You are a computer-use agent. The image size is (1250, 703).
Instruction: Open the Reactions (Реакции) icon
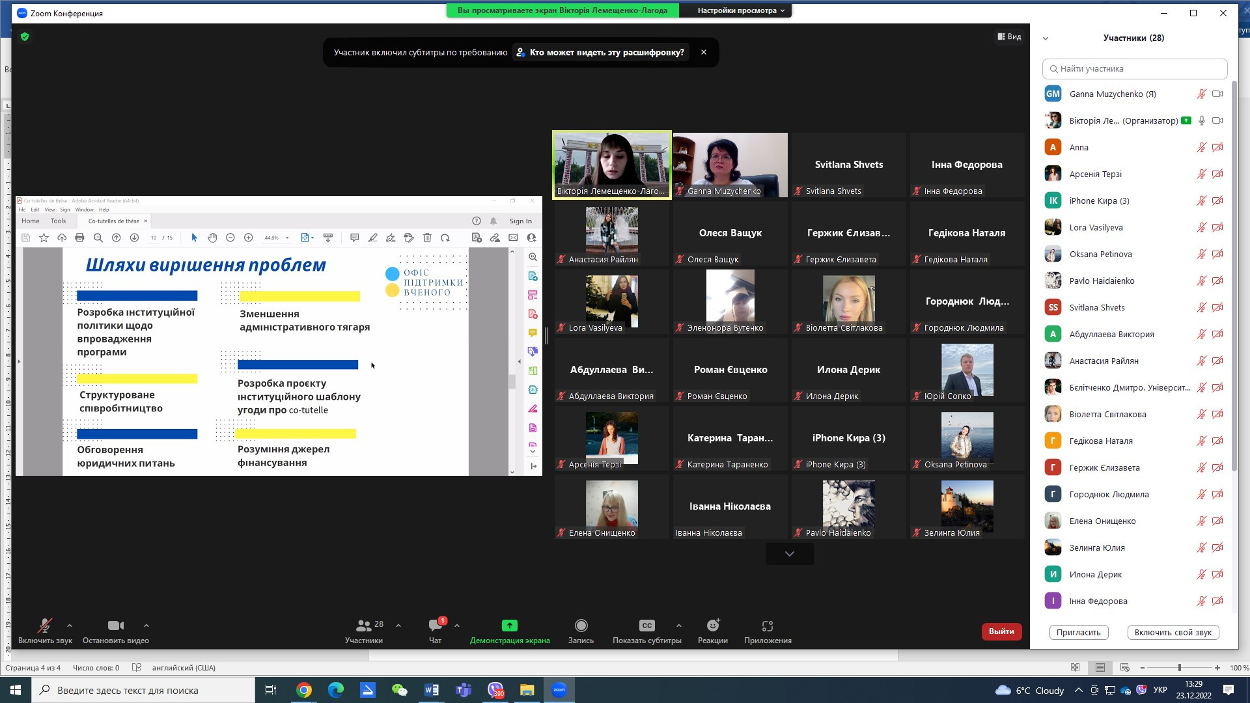point(713,626)
